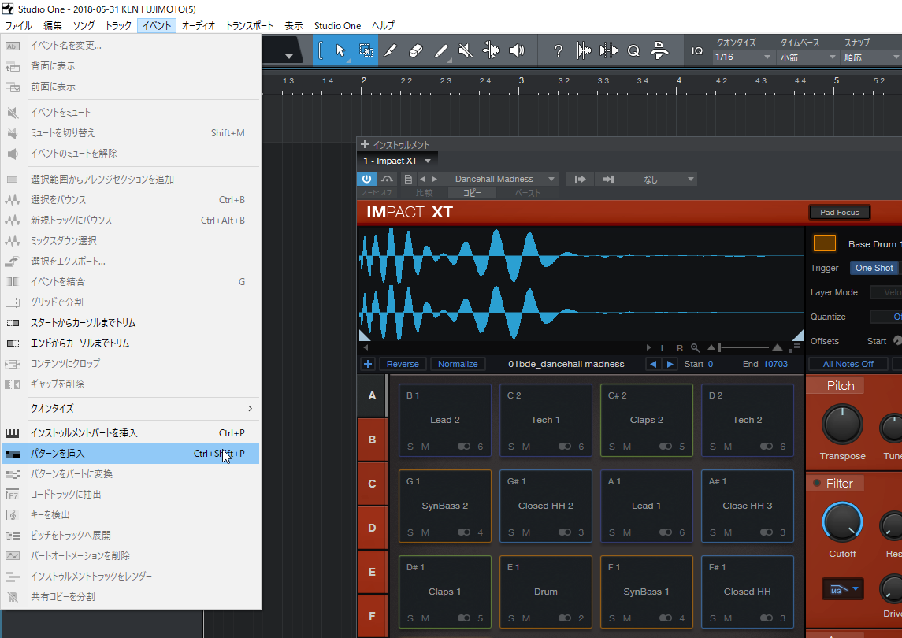The image size is (902, 638).
Task: Click bar 3 on the timeline ruler
Action: (x=522, y=81)
